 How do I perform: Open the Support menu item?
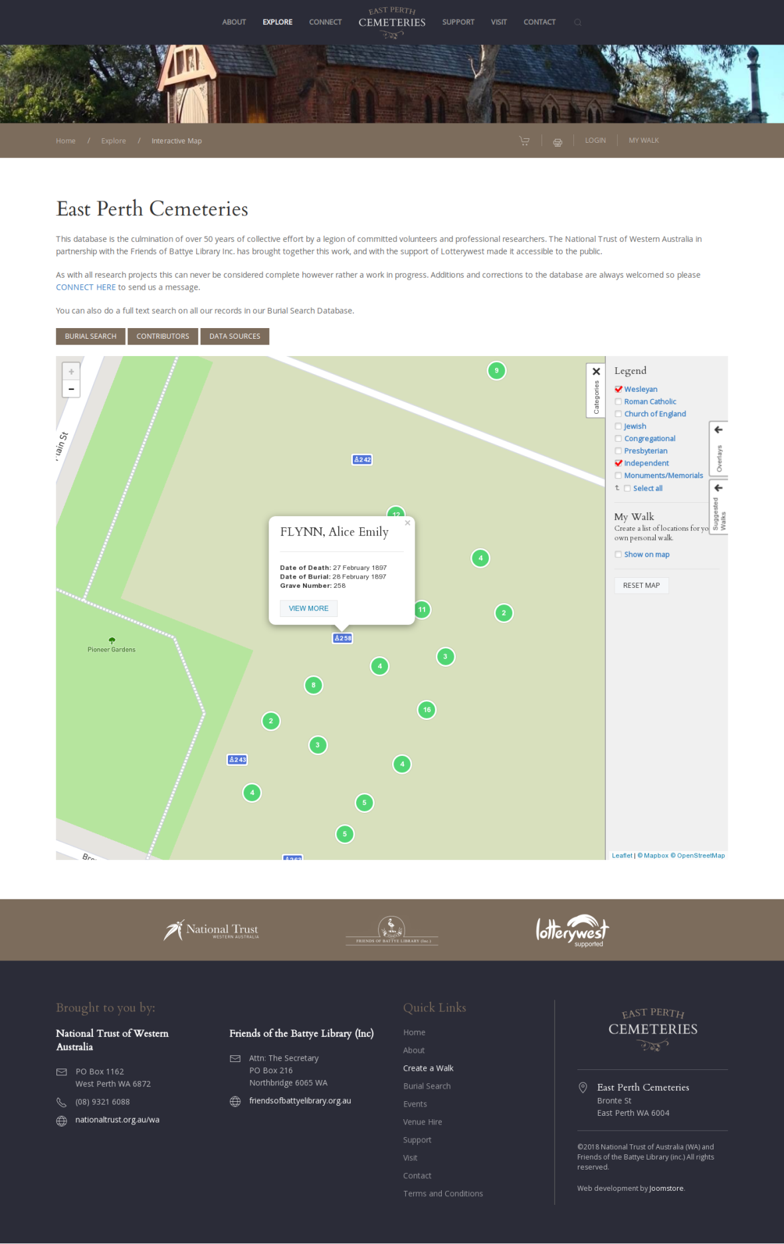coord(458,23)
